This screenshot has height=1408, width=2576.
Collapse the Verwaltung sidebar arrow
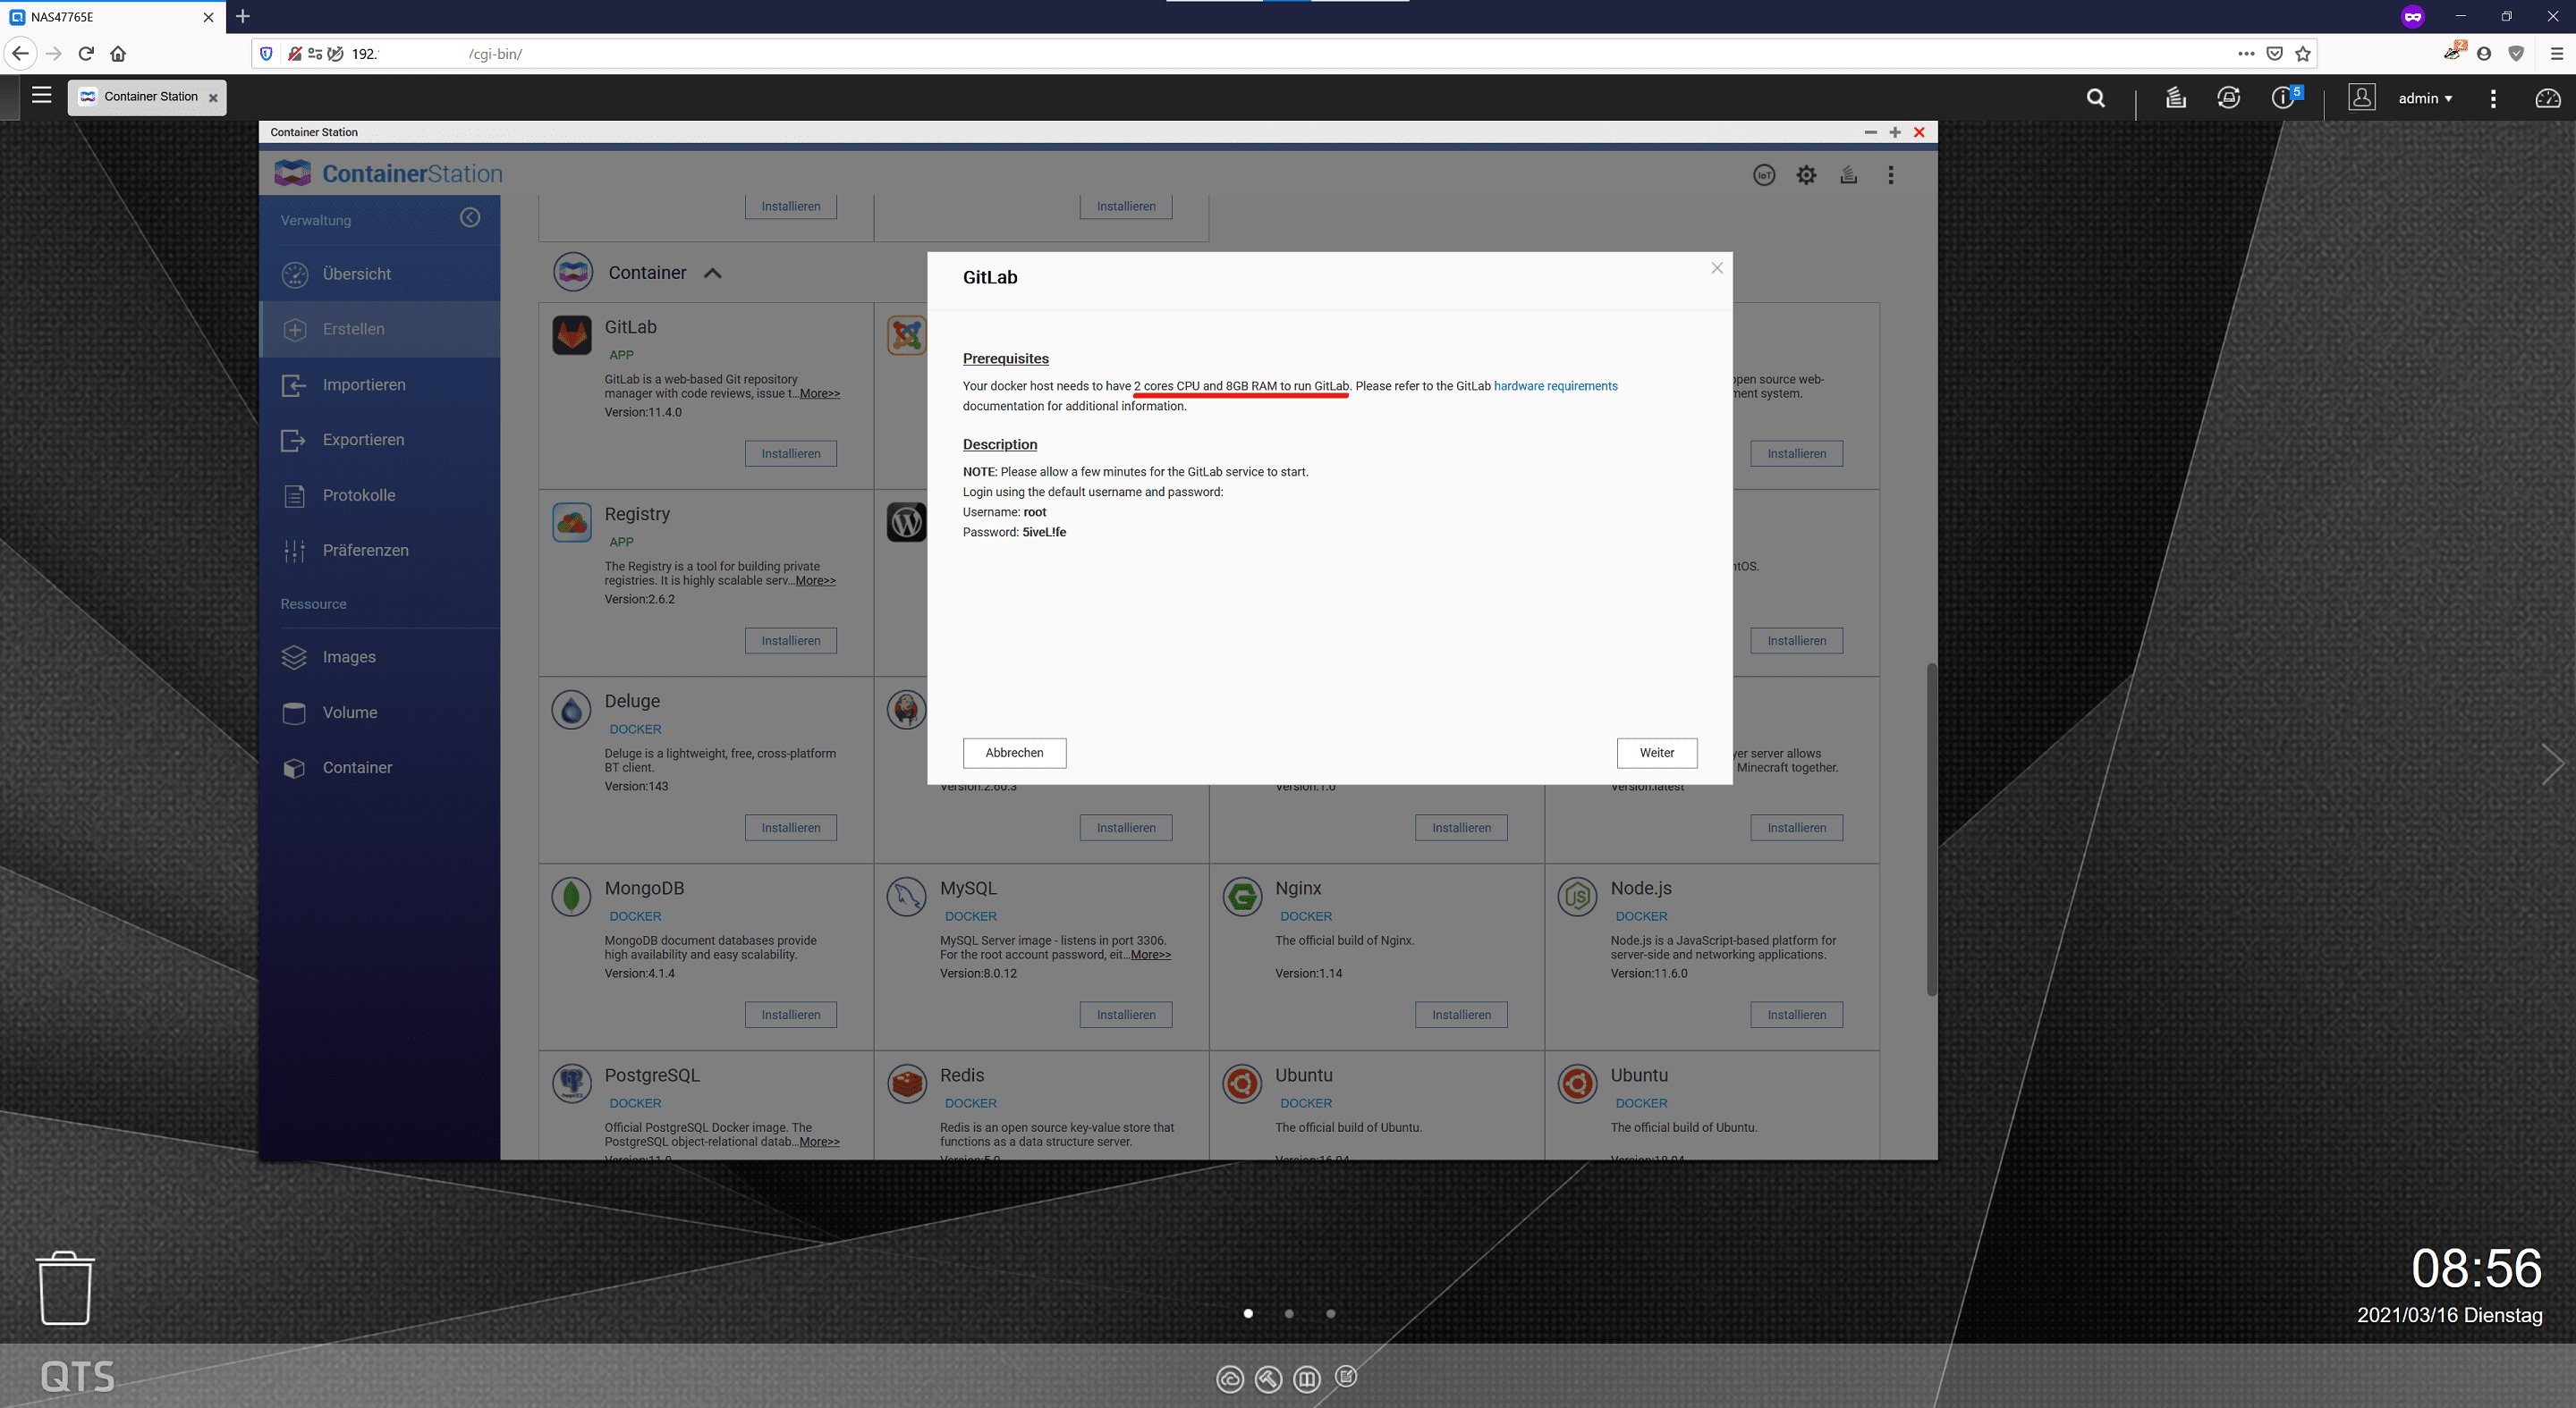470,218
